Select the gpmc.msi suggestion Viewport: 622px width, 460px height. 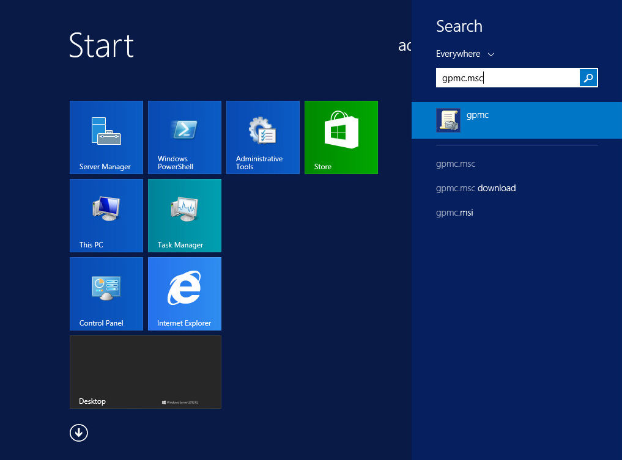[454, 213]
